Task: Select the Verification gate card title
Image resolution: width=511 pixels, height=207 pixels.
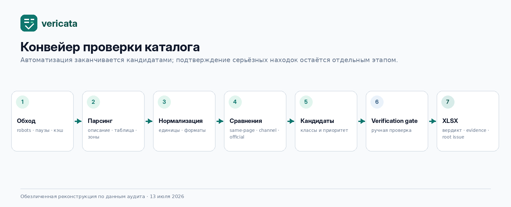Action: [394, 121]
